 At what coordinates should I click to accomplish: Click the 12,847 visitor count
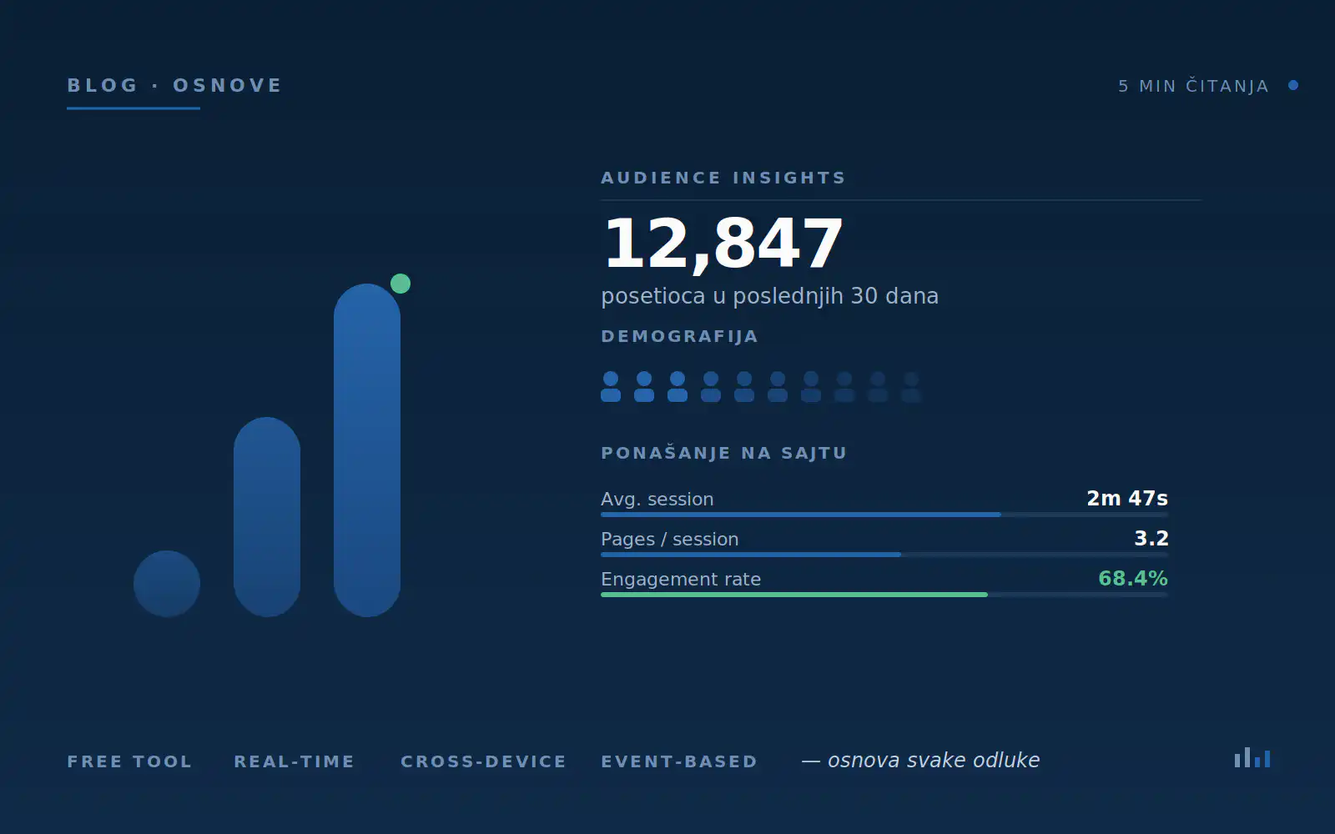(723, 244)
